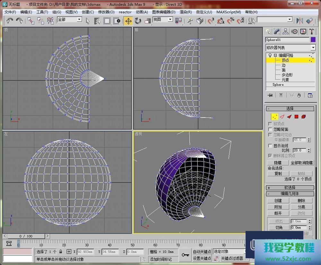The width and height of the screenshot is (321, 265).
Task: Open the Utilities hammer panel tab
Action: [311, 31]
